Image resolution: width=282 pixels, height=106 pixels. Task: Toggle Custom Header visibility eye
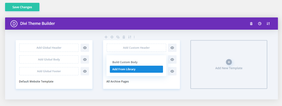(172, 48)
